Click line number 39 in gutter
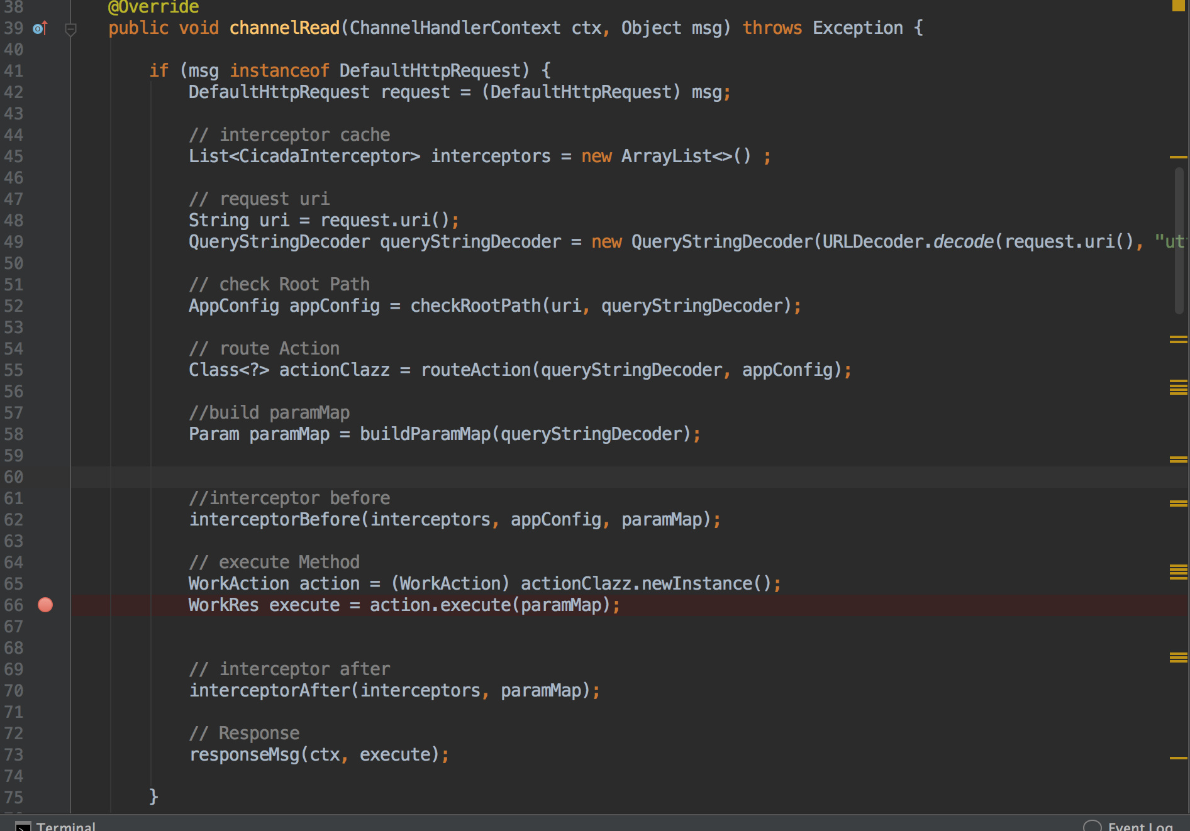Viewport: 1190px width, 831px height. coord(14,28)
